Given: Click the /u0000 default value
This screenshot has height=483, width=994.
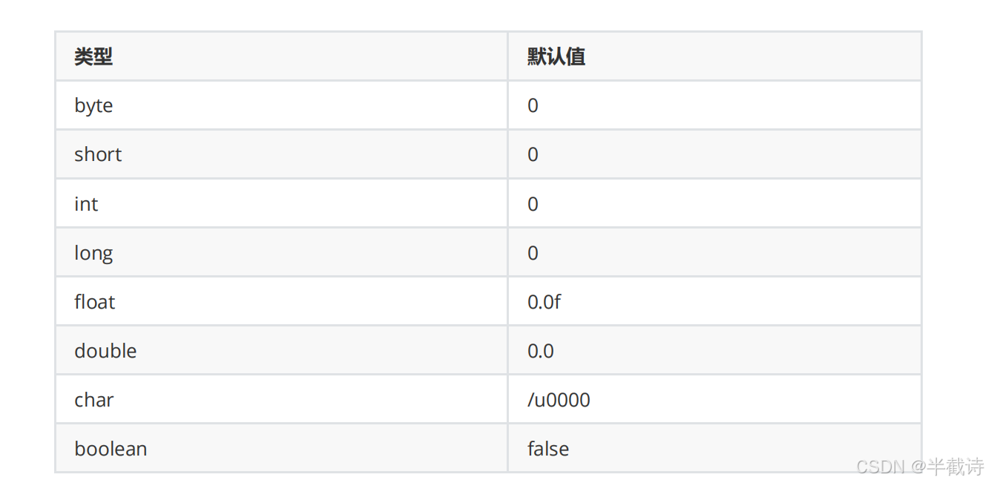Looking at the screenshot, I should pyautogui.click(x=559, y=400).
